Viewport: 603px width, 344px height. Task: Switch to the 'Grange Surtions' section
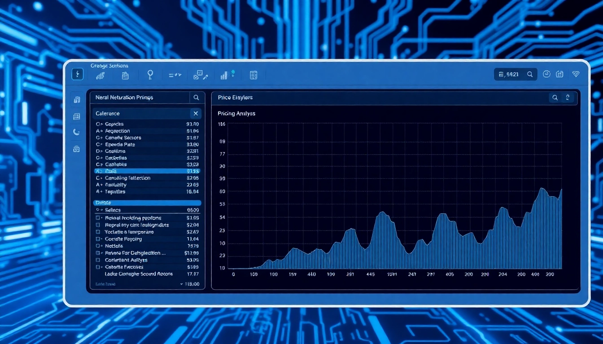click(x=109, y=65)
